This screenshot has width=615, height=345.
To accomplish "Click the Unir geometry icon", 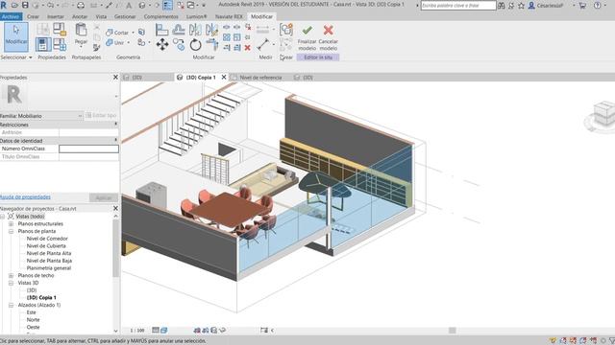I will (x=110, y=42).
